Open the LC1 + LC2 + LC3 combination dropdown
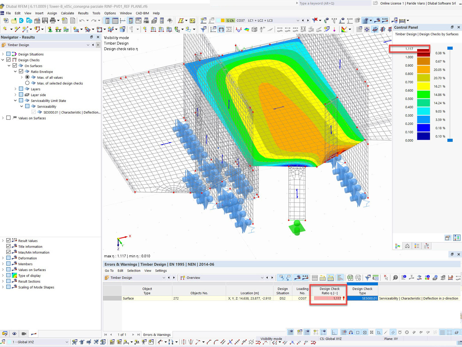 [x=299, y=20]
